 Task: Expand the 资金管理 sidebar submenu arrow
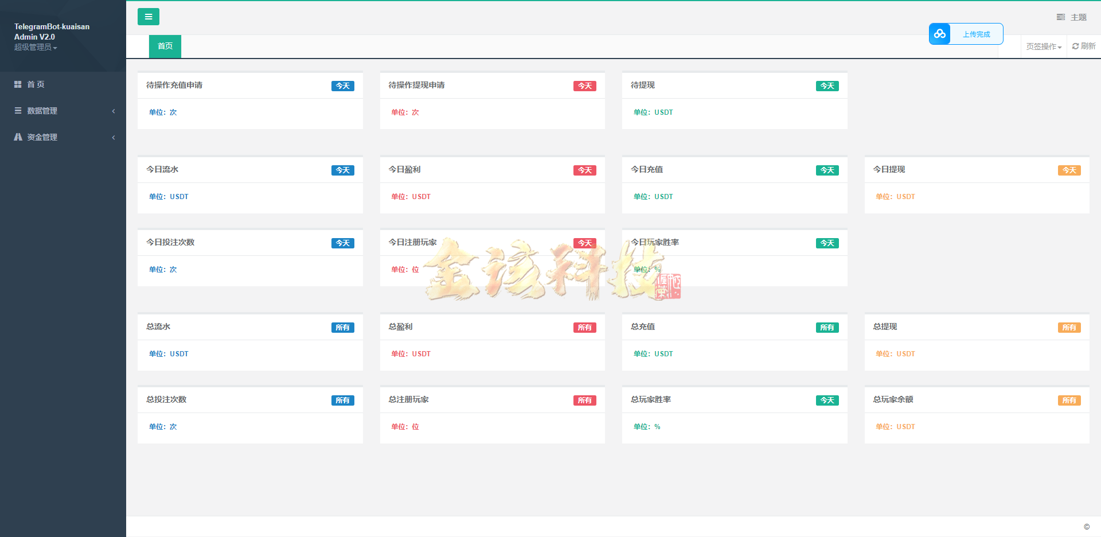(114, 138)
